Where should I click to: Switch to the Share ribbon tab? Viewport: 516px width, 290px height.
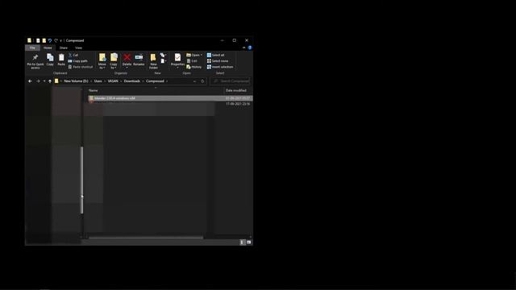[64, 48]
